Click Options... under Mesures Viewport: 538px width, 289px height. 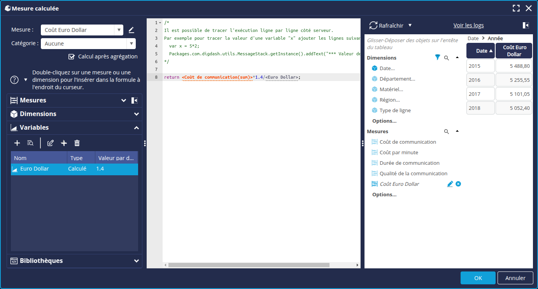coord(384,195)
